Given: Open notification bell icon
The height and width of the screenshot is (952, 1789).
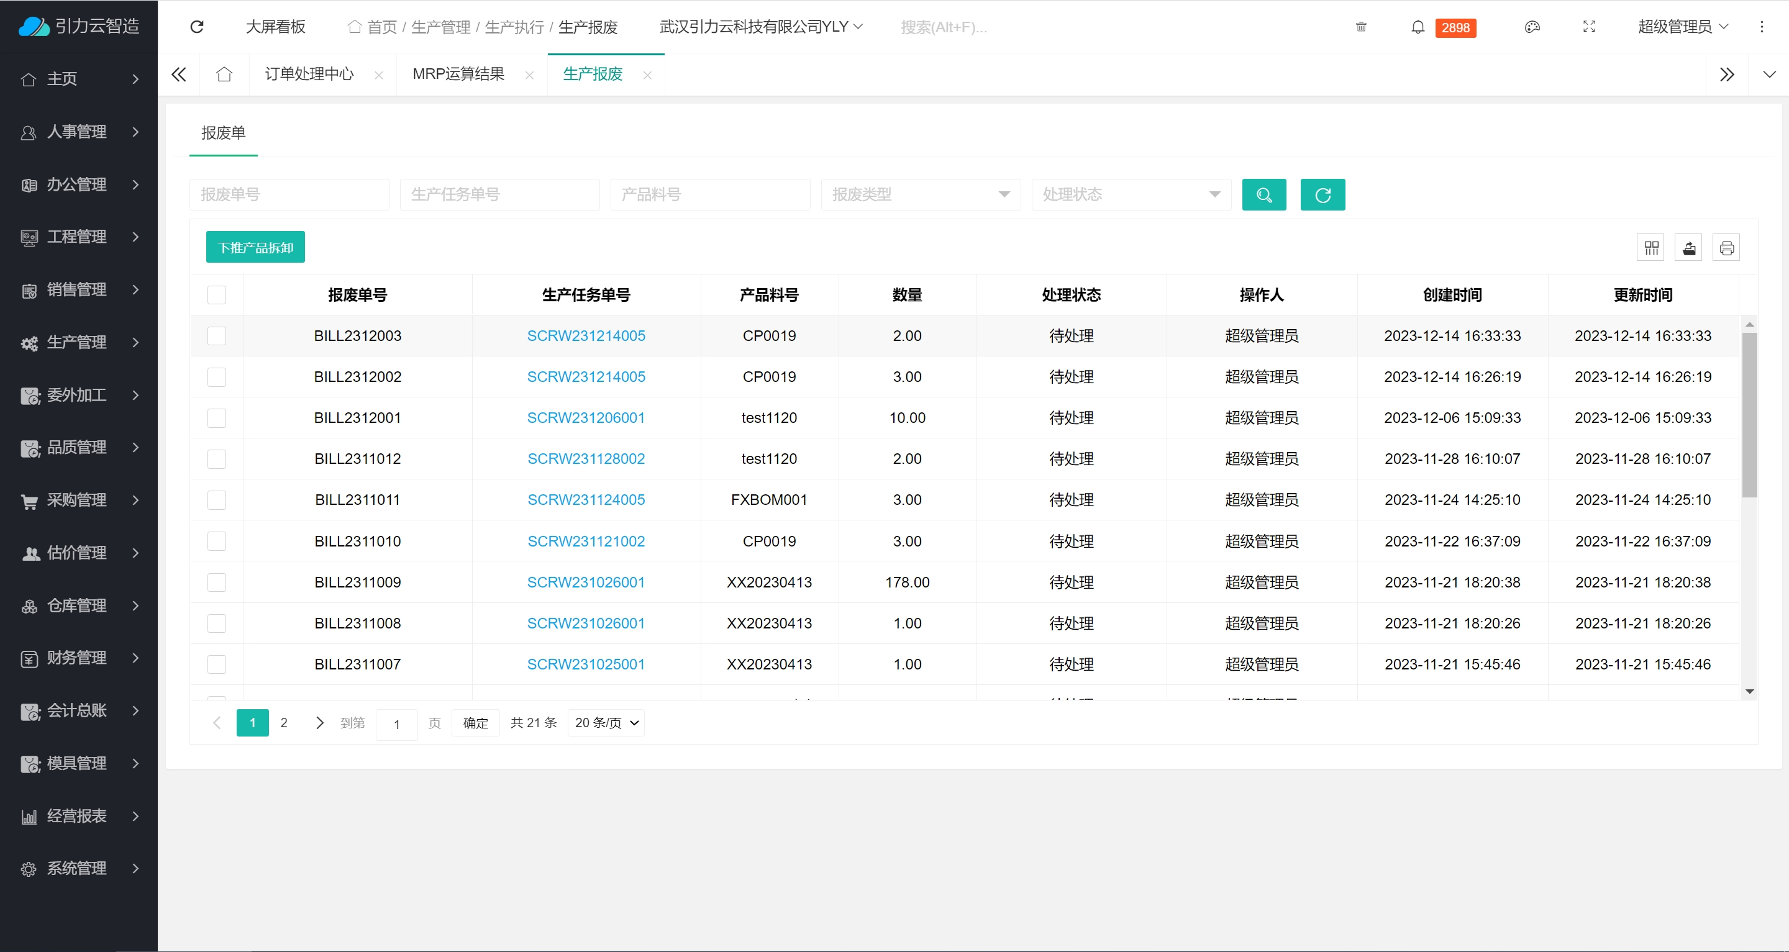Looking at the screenshot, I should 1418,27.
